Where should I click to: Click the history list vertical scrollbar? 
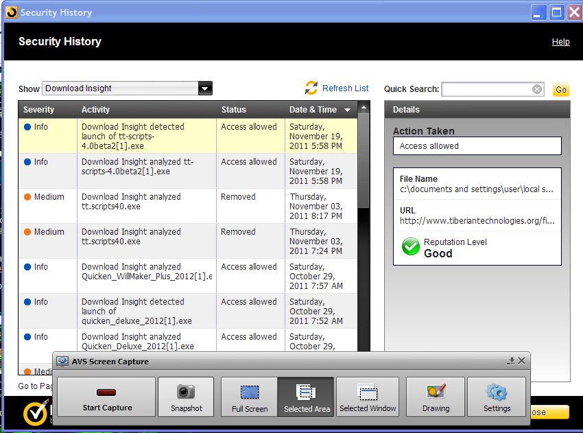tap(364, 159)
